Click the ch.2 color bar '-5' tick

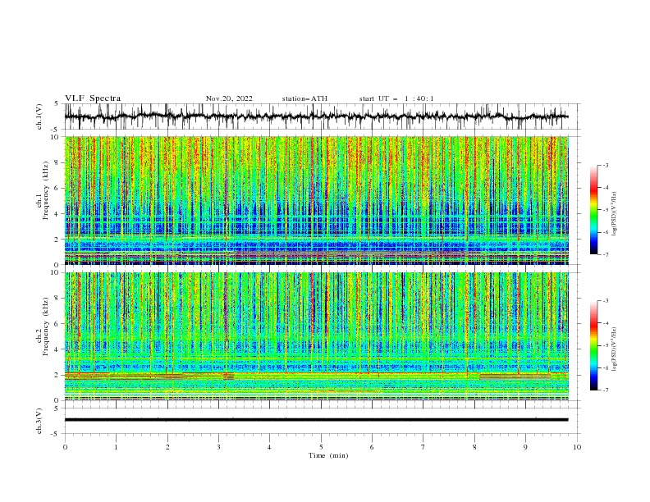coord(606,345)
